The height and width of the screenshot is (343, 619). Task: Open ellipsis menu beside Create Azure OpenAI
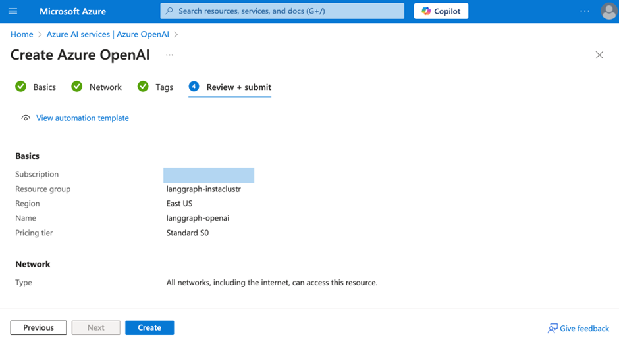pos(169,55)
